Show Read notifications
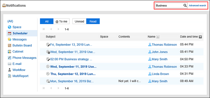Image resolution: width=210 pixels, height=98 pixels. pos(93,21)
